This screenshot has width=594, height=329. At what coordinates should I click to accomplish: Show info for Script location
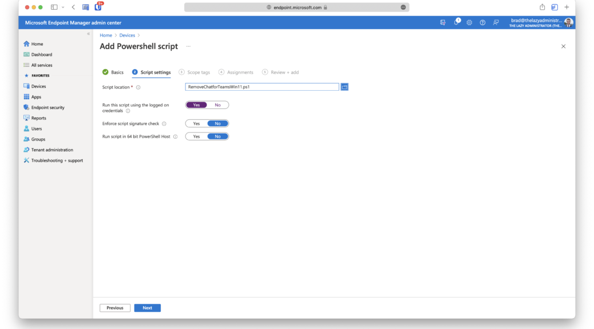(138, 87)
